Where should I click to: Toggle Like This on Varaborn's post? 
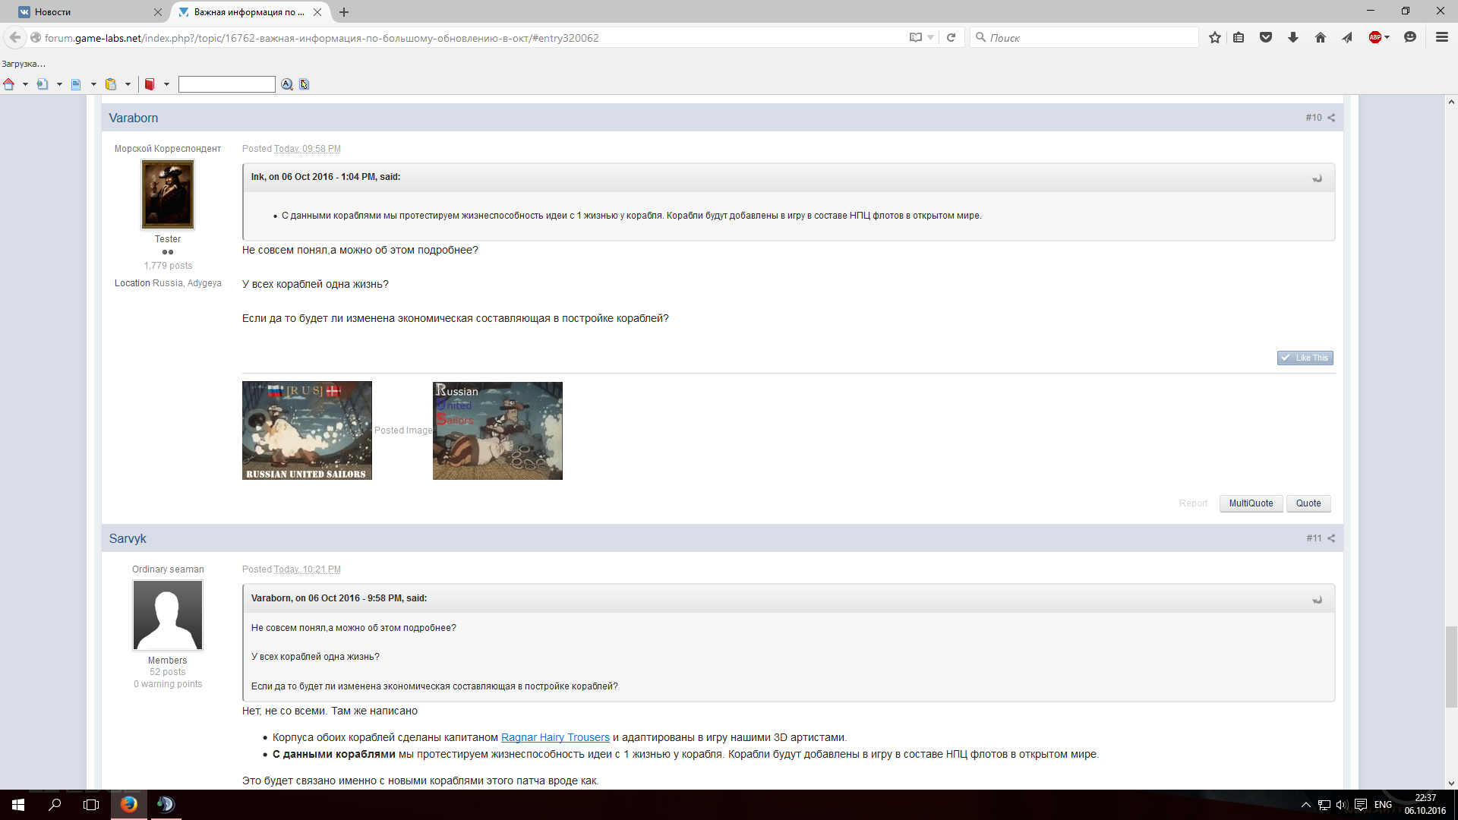tap(1305, 358)
